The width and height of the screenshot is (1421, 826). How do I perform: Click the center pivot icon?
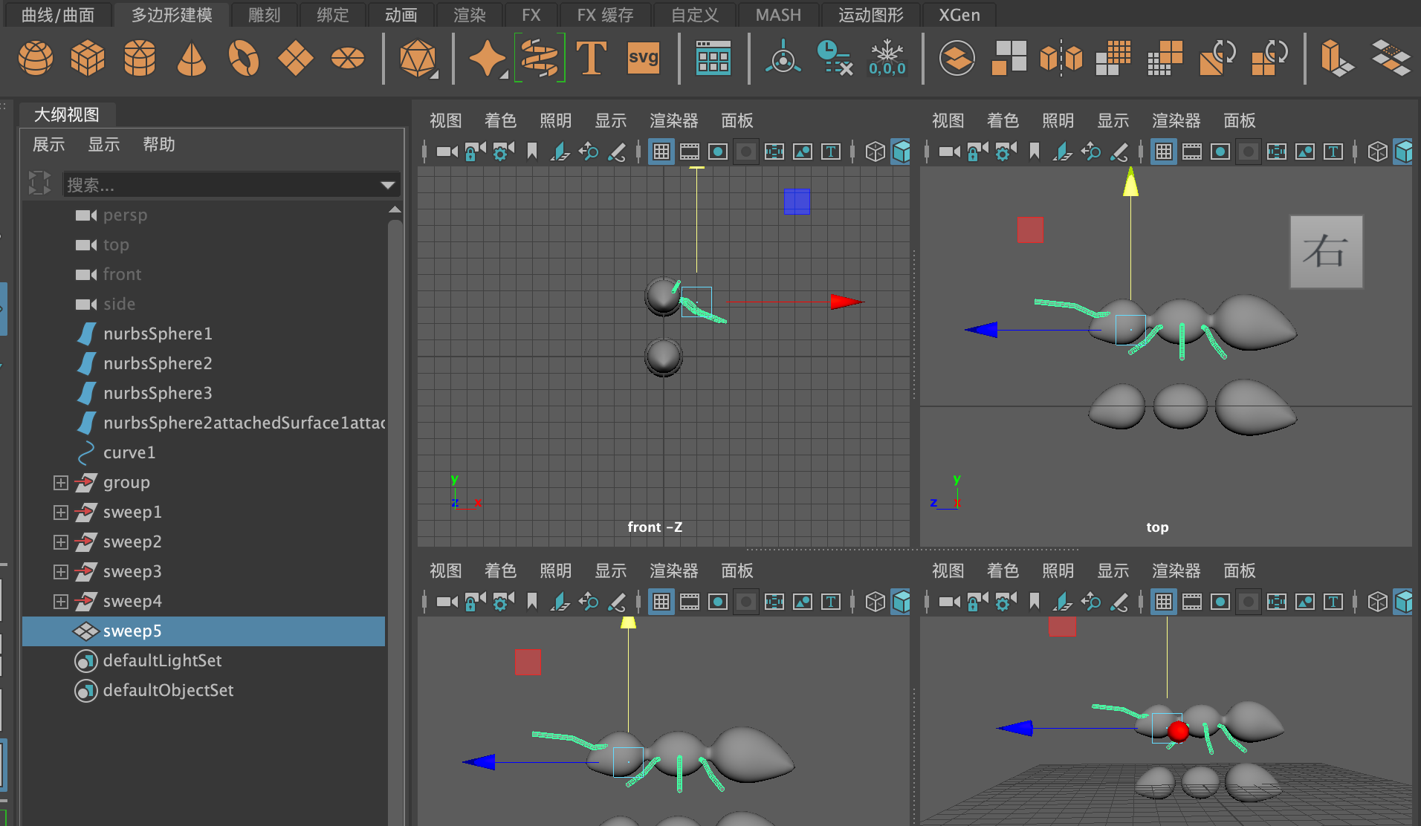click(783, 58)
